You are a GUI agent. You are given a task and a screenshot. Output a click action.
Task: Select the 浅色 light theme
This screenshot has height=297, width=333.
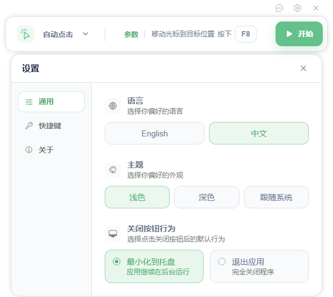click(x=137, y=197)
